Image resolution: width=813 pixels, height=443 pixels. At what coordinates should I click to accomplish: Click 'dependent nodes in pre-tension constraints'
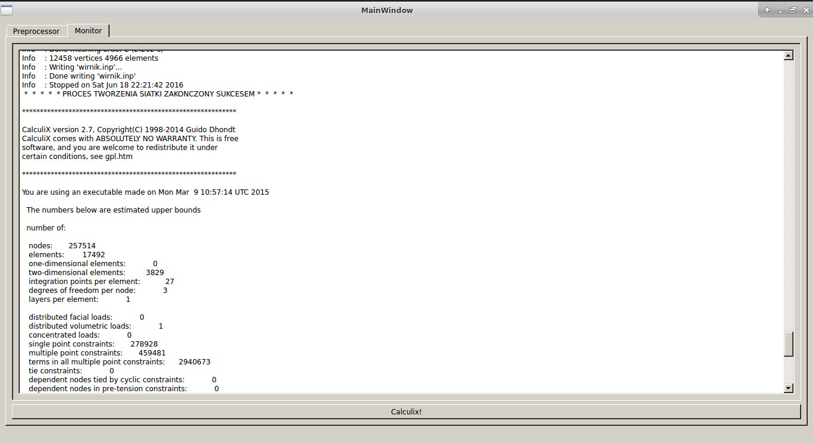(124, 388)
